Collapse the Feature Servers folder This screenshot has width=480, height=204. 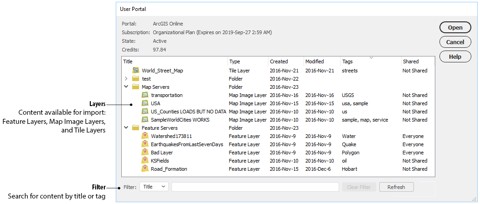(126, 128)
